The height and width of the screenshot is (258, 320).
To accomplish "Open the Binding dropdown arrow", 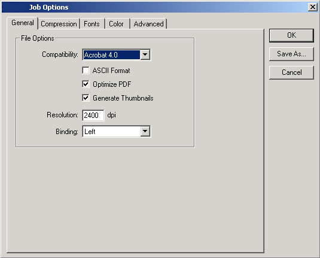I will [x=145, y=131].
